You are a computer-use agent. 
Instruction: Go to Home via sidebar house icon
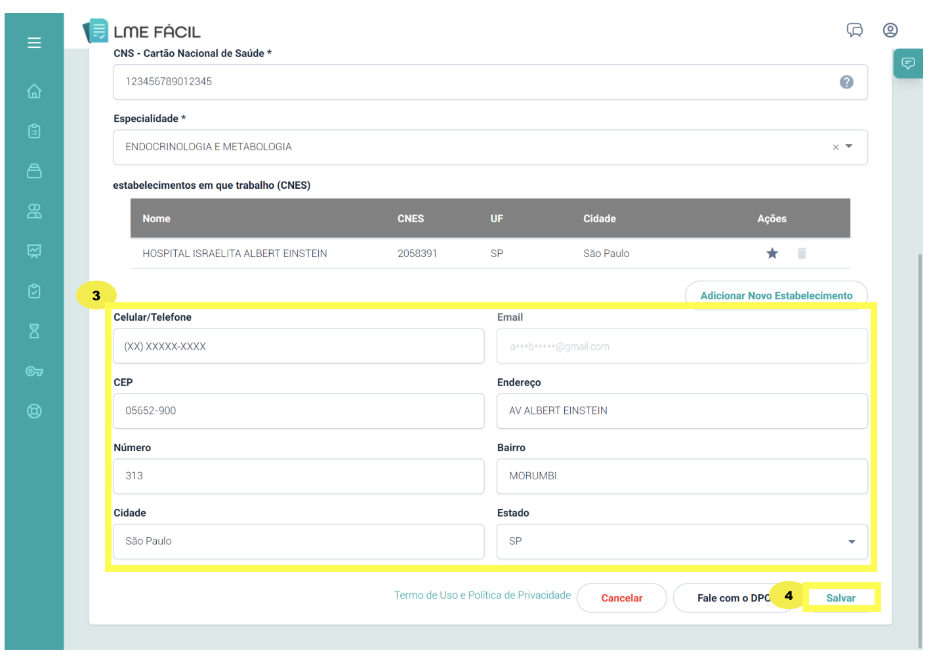click(34, 91)
